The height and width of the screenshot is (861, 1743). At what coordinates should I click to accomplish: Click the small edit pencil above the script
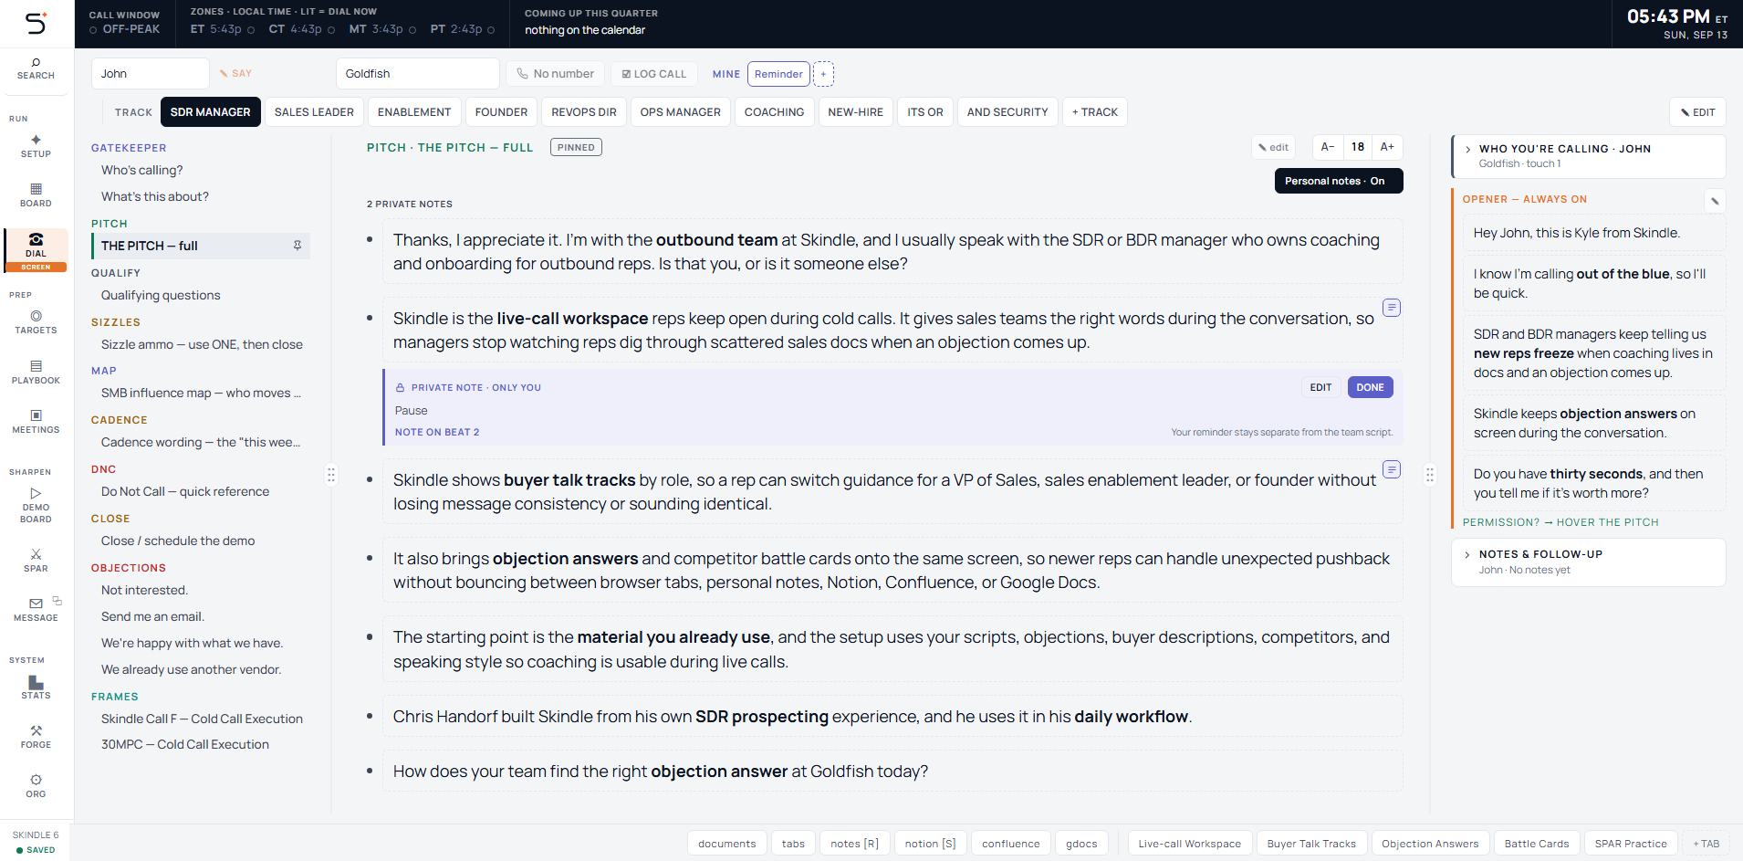[1273, 147]
